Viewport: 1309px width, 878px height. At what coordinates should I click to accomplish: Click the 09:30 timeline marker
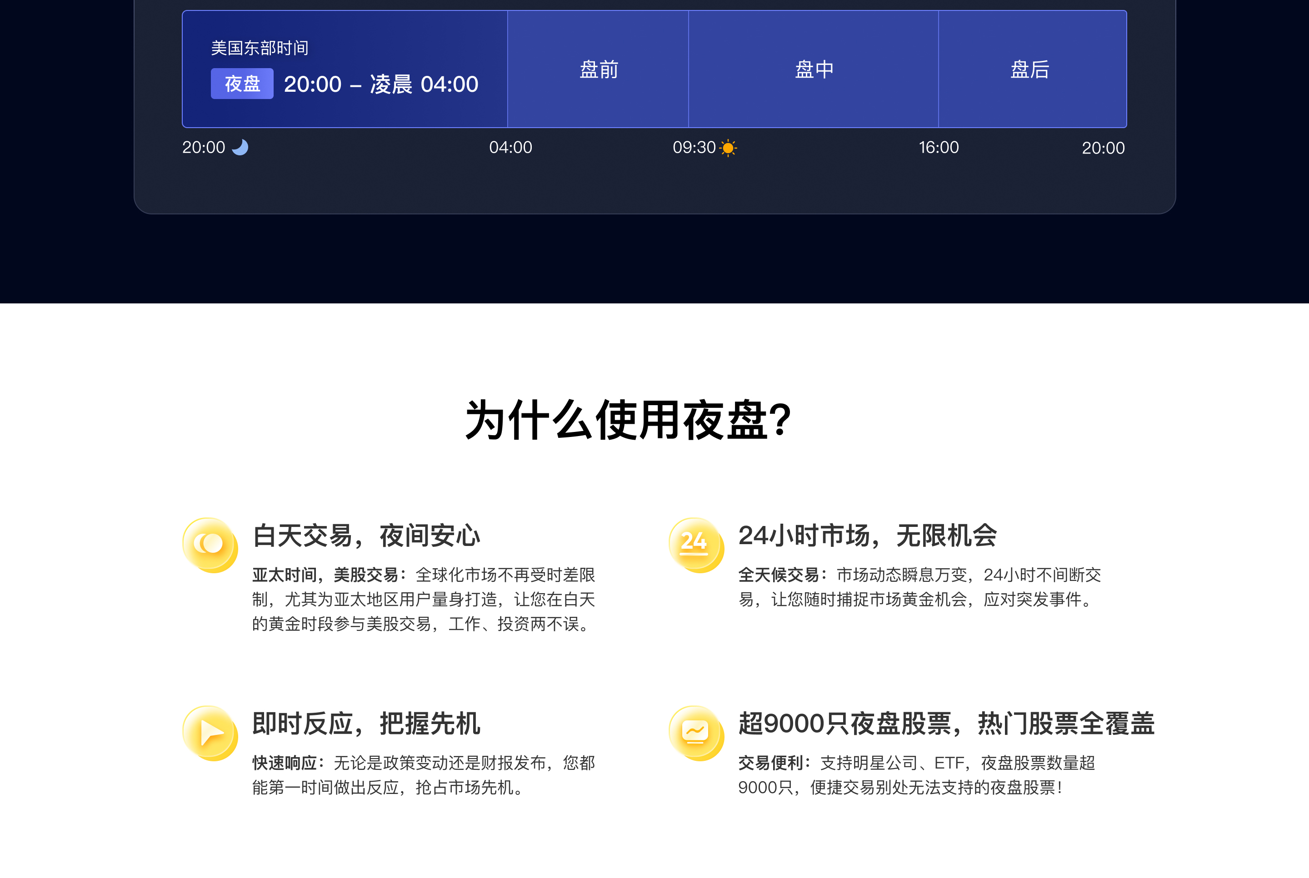tap(694, 147)
